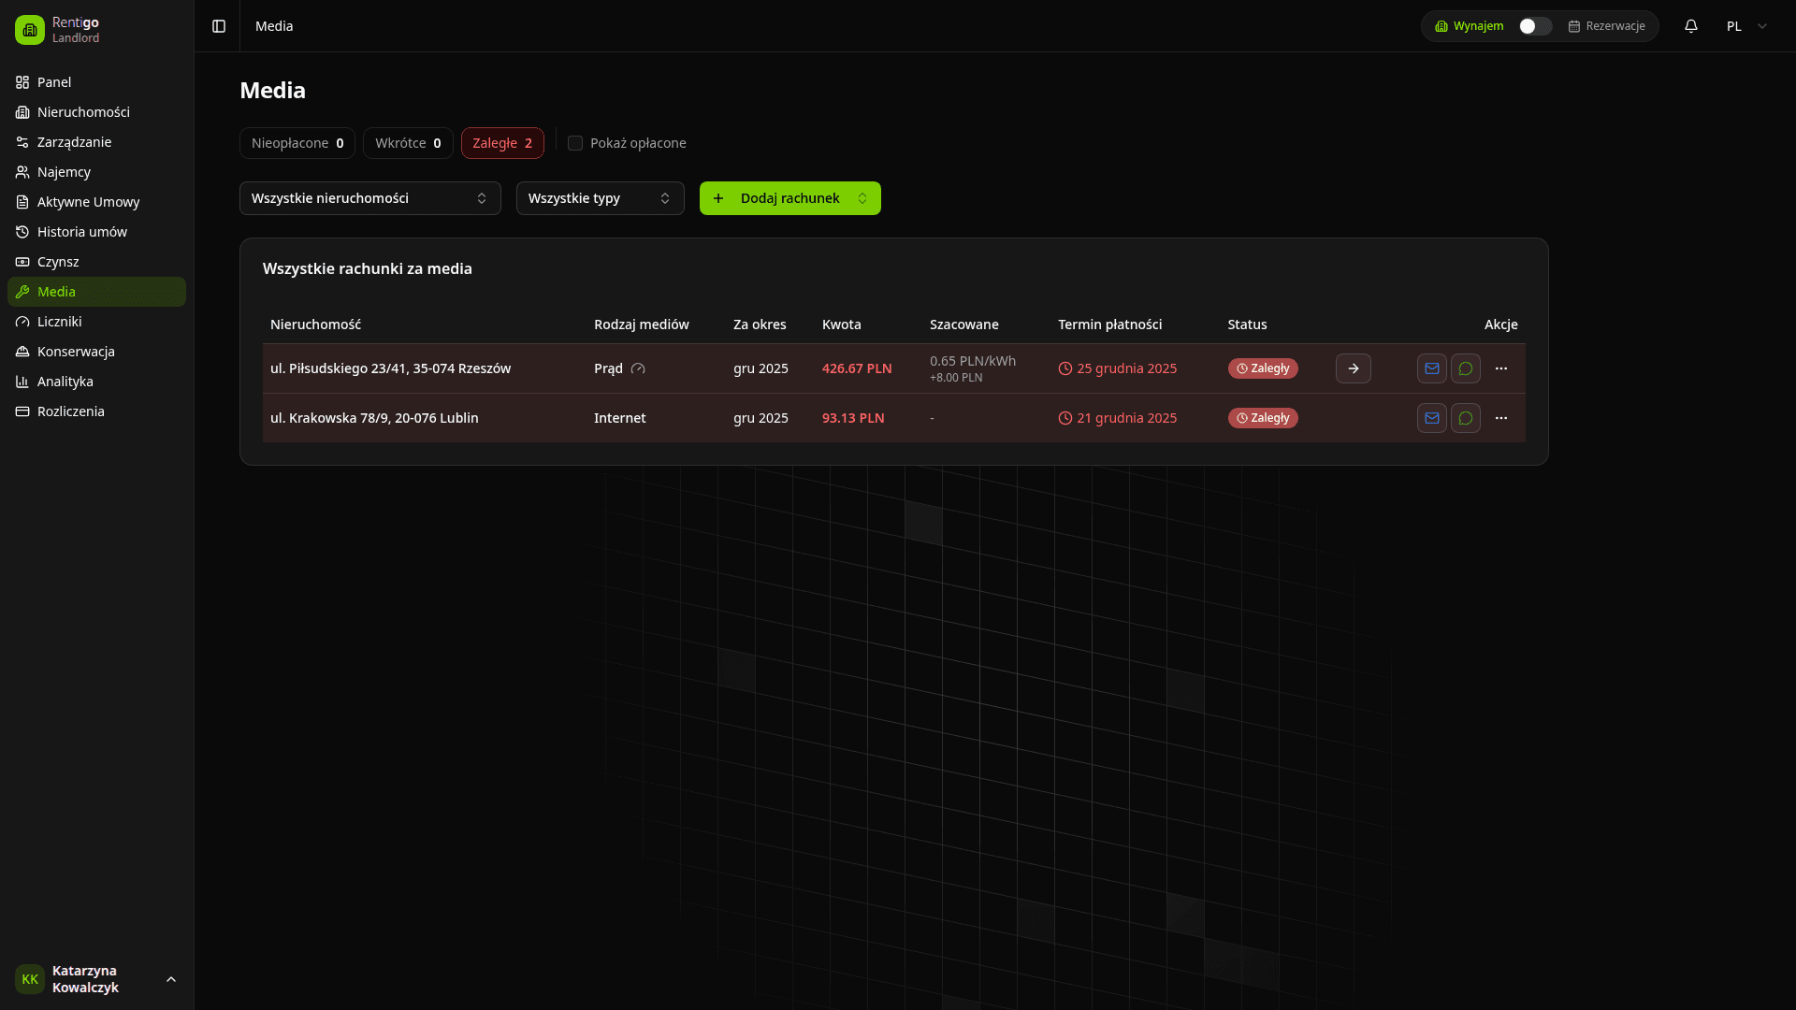The width and height of the screenshot is (1796, 1010).
Task: Go to Liczniki in sidebar
Action: click(60, 322)
